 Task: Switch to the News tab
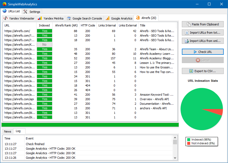point(8,131)
